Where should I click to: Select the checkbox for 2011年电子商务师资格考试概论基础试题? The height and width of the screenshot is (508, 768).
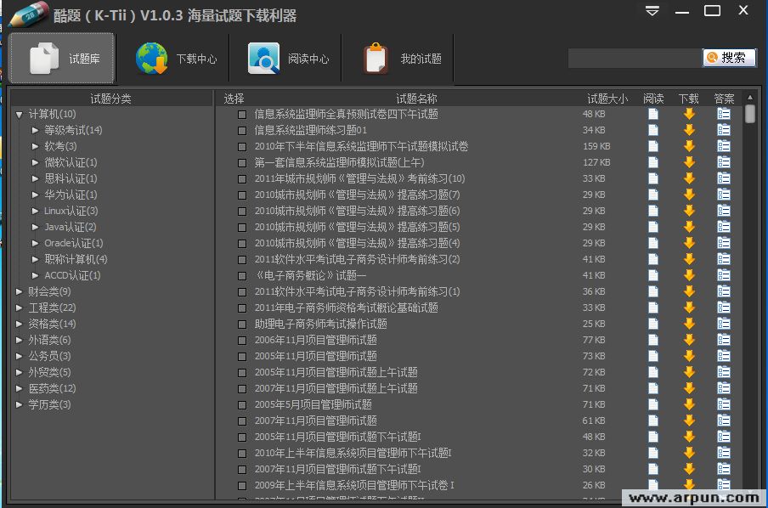pos(242,308)
